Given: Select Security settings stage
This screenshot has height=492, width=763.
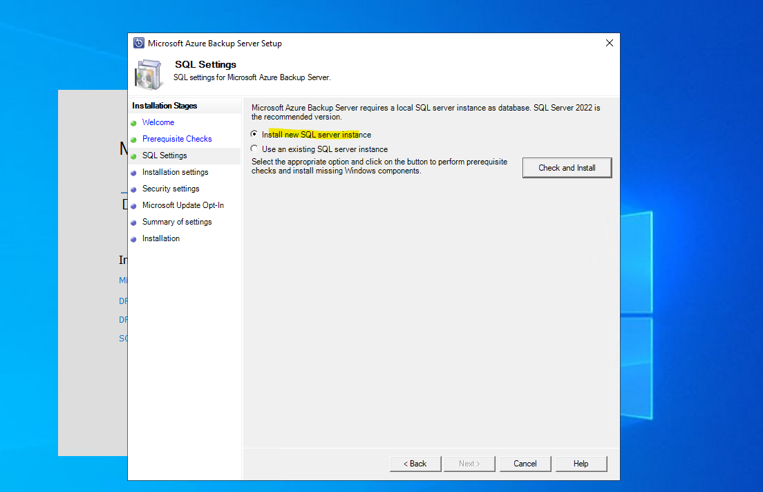Looking at the screenshot, I should [x=171, y=189].
